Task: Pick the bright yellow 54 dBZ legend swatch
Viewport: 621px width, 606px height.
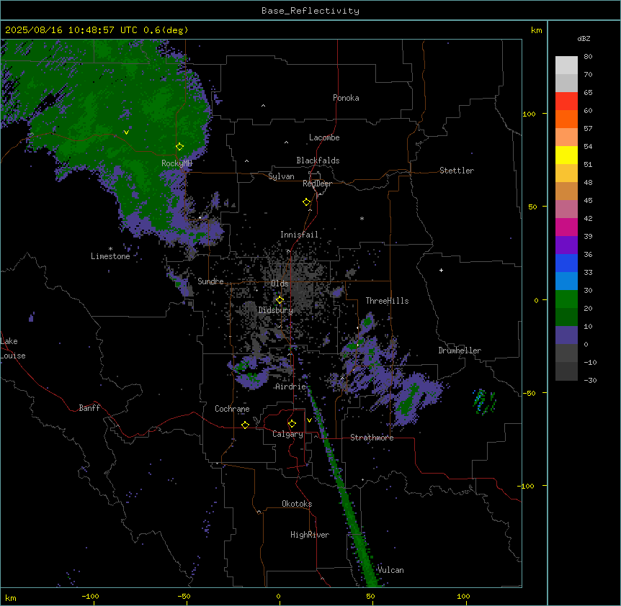Action: [566, 155]
